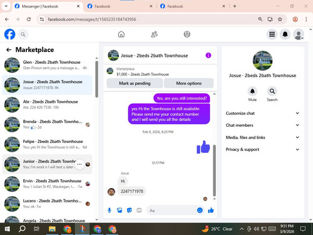Viewport: 313px width, 235px height.
Task: Choose a sticker icon
Action: pyautogui.click(x=130, y=210)
